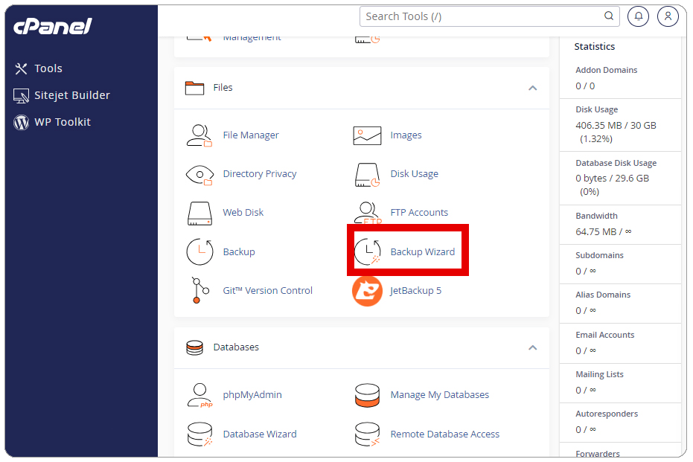Viewport: 693px width, 462px height.
Task: Launch the JetBackup 5 icon
Action: (x=367, y=291)
